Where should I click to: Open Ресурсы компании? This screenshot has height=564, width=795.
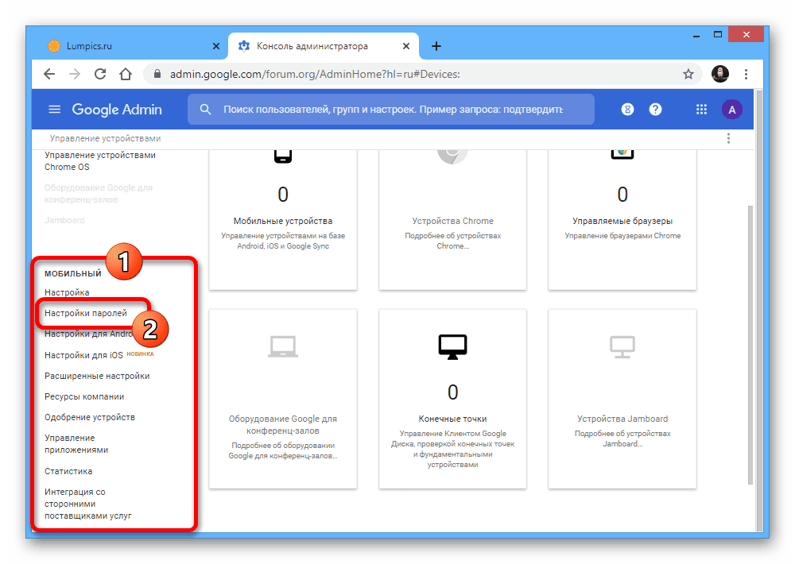point(84,396)
